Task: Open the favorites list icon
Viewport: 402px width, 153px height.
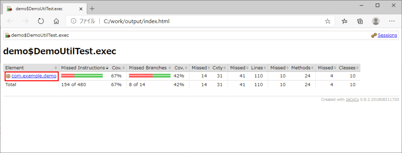Action: click(345, 21)
